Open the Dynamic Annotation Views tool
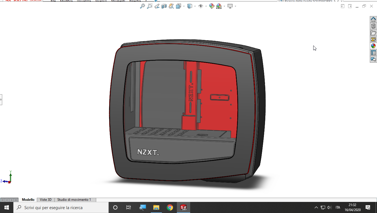The width and height of the screenshot is (377, 213). tap(171, 6)
